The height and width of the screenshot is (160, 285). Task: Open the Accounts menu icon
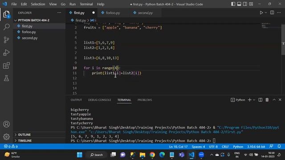point(6,124)
